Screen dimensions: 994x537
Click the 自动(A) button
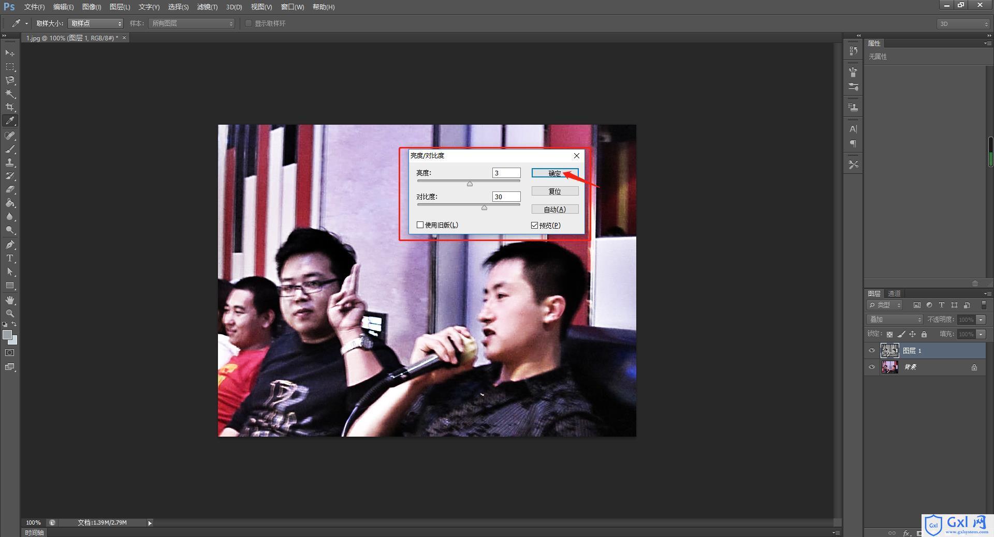pos(554,209)
